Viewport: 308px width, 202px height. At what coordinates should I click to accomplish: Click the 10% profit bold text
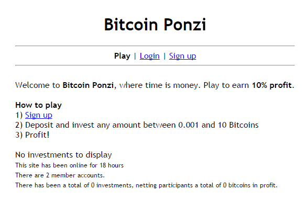(272, 85)
